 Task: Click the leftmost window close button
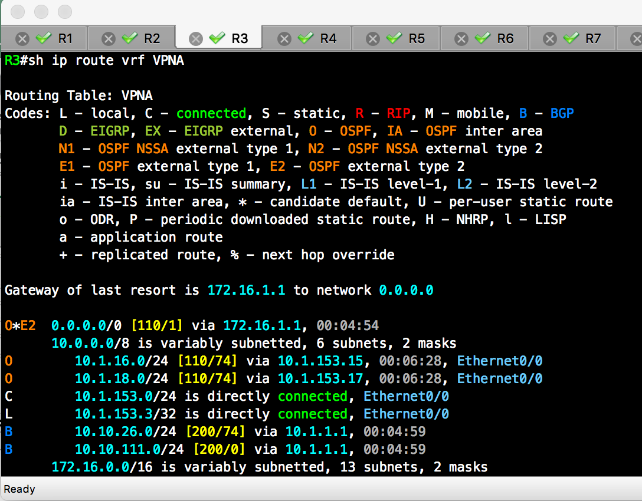pos(18,11)
